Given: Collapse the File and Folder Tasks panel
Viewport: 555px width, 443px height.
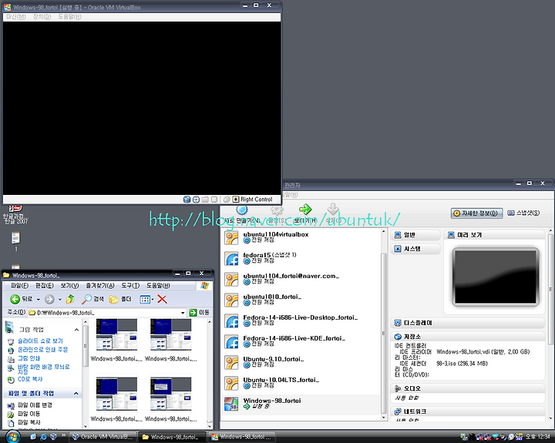Looking at the screenshot, I should 76,394.
